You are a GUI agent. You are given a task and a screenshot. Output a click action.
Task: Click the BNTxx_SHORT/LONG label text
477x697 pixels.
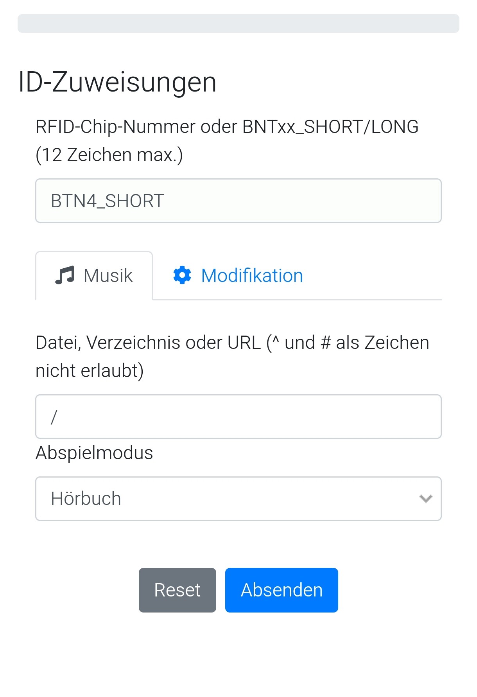pyautogui.click(x=330, y=127)
